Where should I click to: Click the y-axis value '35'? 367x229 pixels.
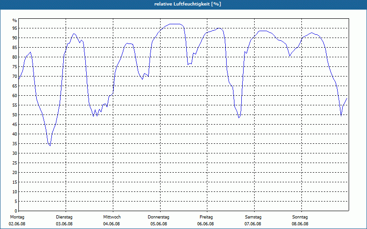coord(15,144)
